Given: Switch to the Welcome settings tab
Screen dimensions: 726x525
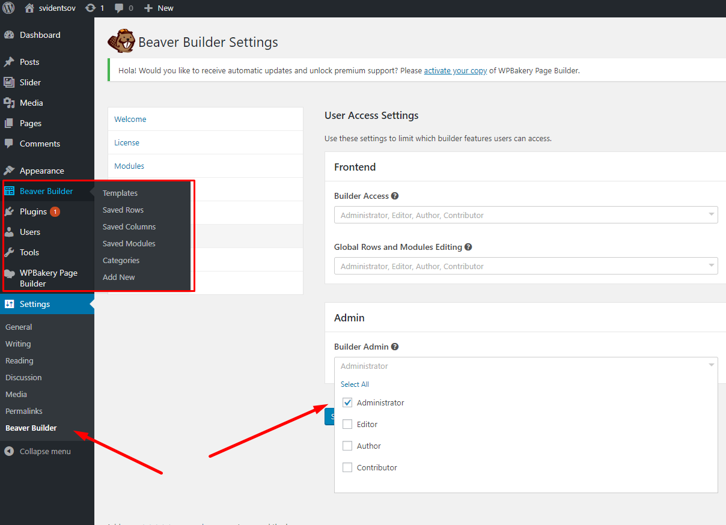Looking at the screenshot, I should click(205, 119).
